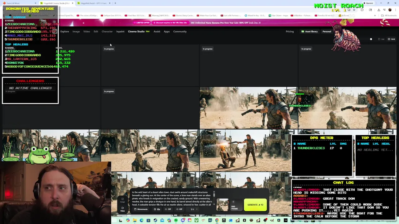Open the Video menu item
399x224 pixels.
tap(87, 31)
